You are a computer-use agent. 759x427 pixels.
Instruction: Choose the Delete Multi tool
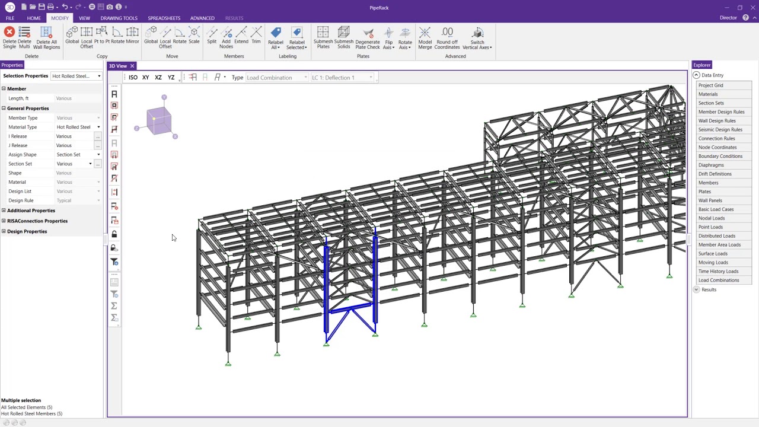pos(24,37)
